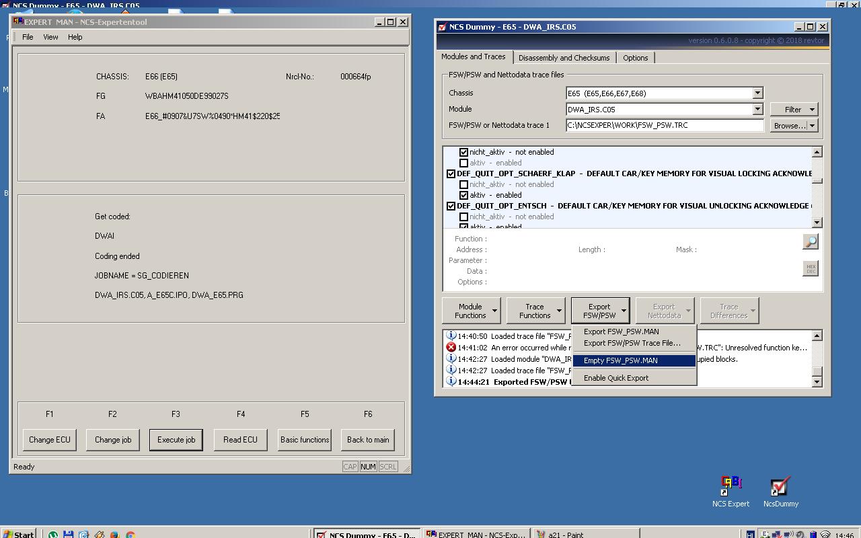This screenshot has width=861, height=538.
Task: Click the FSW/PSW trace file path field
Action: (665, 125)
